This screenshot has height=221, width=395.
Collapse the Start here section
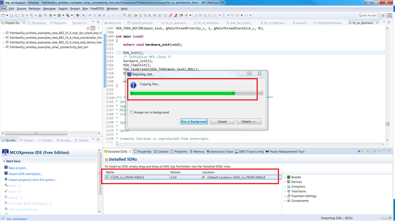(x=4, y=161)
